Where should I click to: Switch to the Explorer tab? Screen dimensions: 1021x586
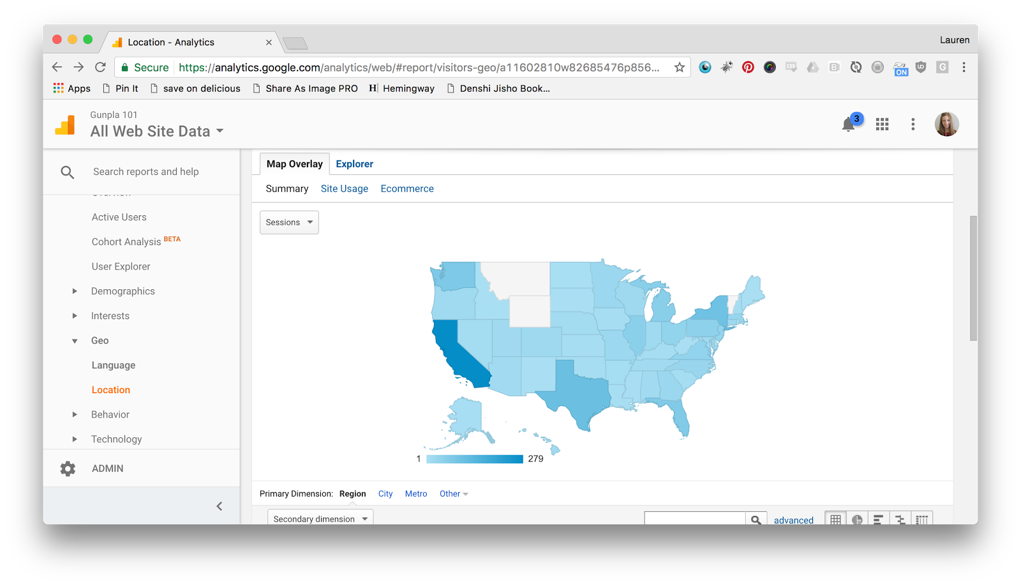(355, 164)
